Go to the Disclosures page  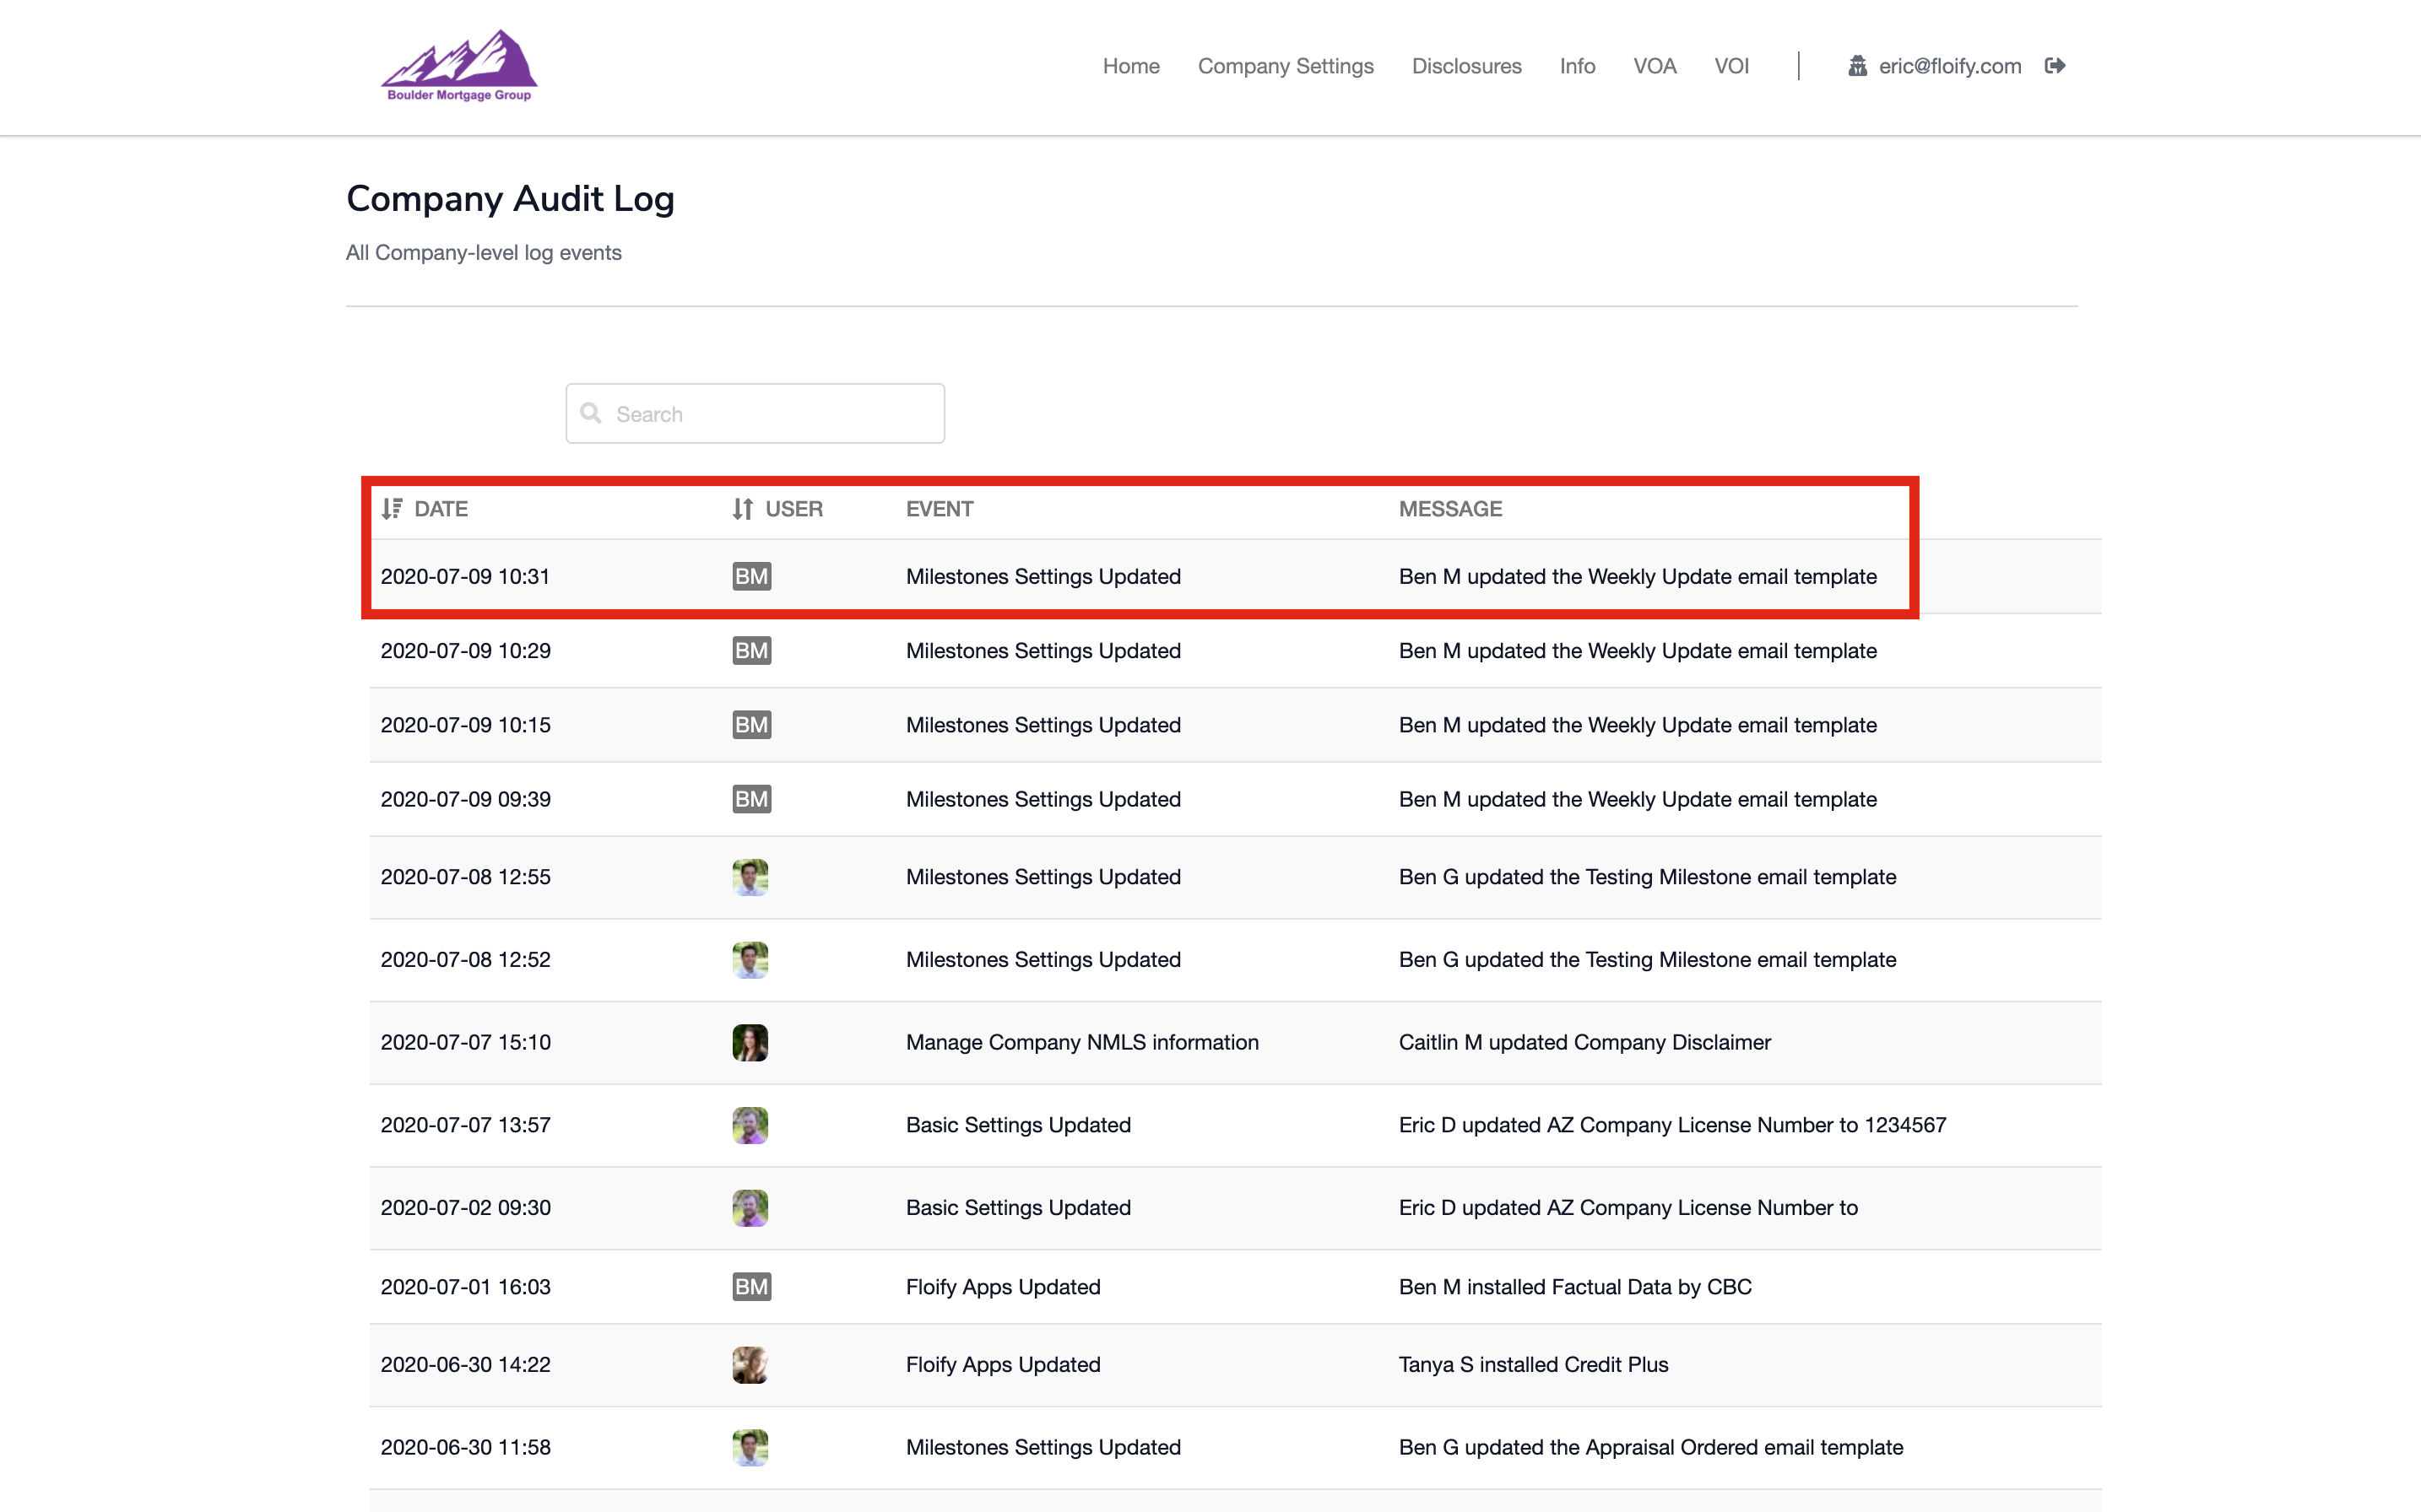click(x=1465, y=66)
